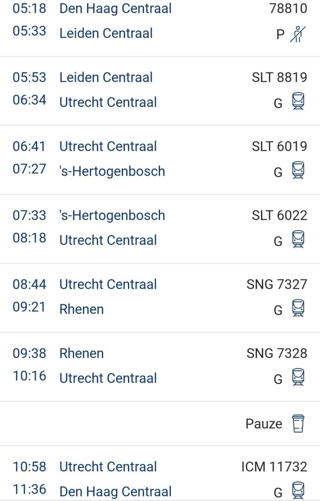Select 's-Hertogenbosch arrival at 07:27
Viewport: 320px width, 501px height.
point(112,171)
